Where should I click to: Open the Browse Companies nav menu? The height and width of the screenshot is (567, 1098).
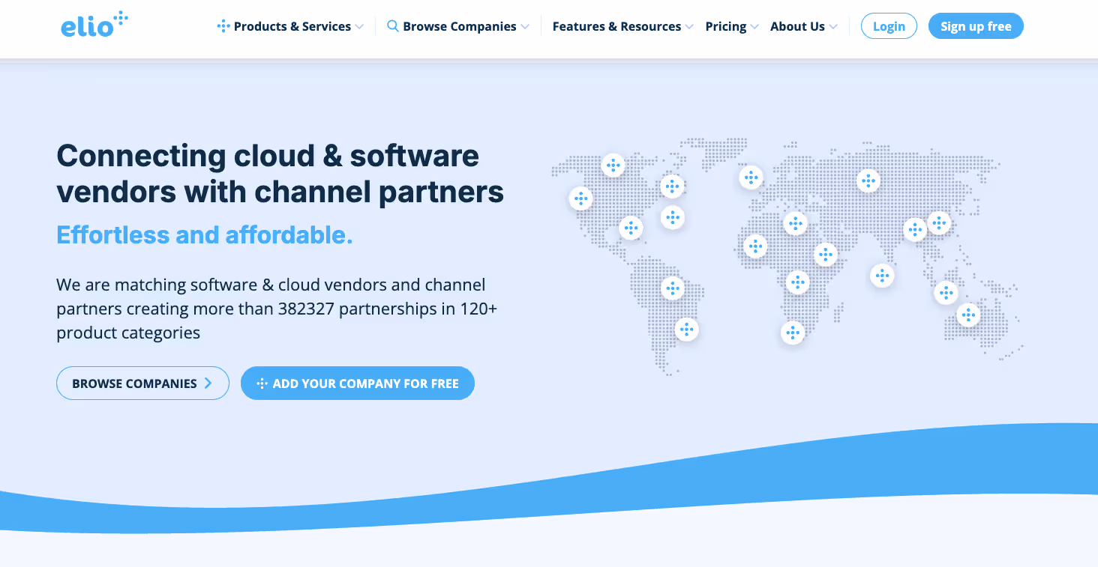click(458, 26)
